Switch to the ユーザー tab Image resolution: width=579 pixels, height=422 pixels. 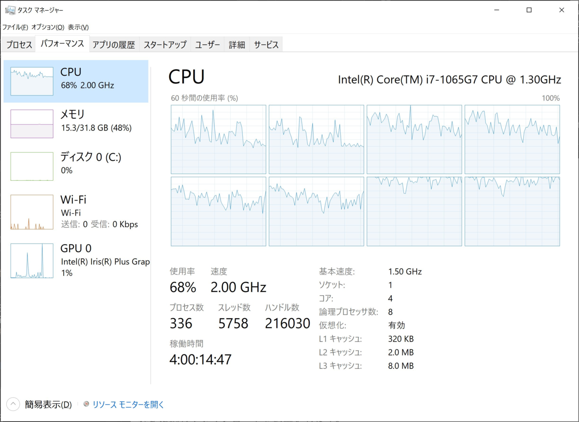click(x=208, y=45)
